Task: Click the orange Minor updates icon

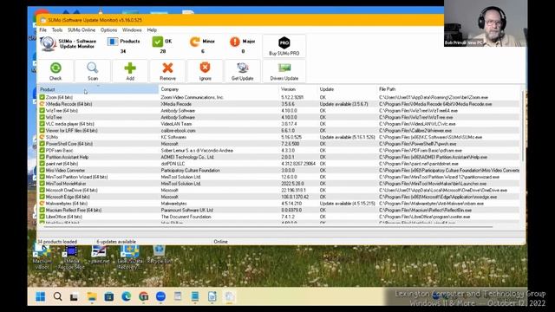Action: click(194, 42)
